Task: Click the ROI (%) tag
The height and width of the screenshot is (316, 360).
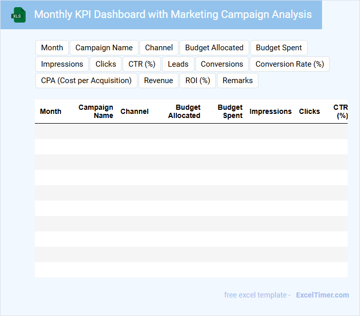Action: tap(198, 81)
